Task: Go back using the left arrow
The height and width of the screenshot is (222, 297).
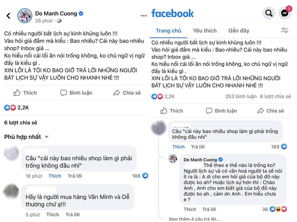Action: (8, 16)
